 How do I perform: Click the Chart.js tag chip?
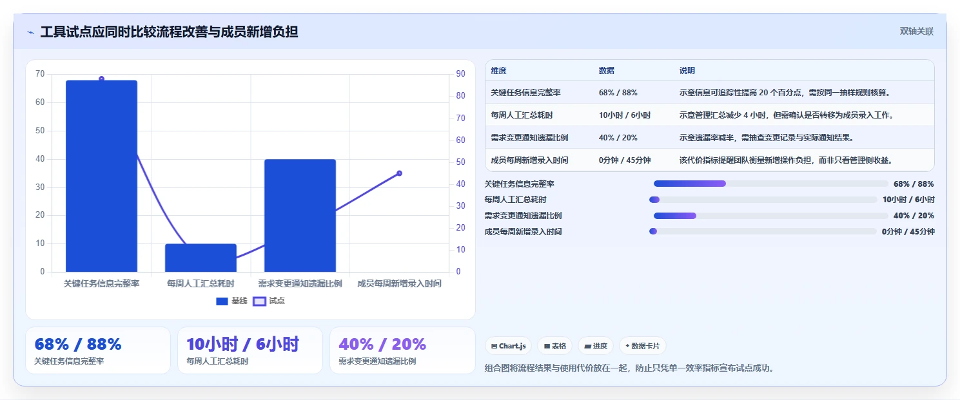coord(509,346)
